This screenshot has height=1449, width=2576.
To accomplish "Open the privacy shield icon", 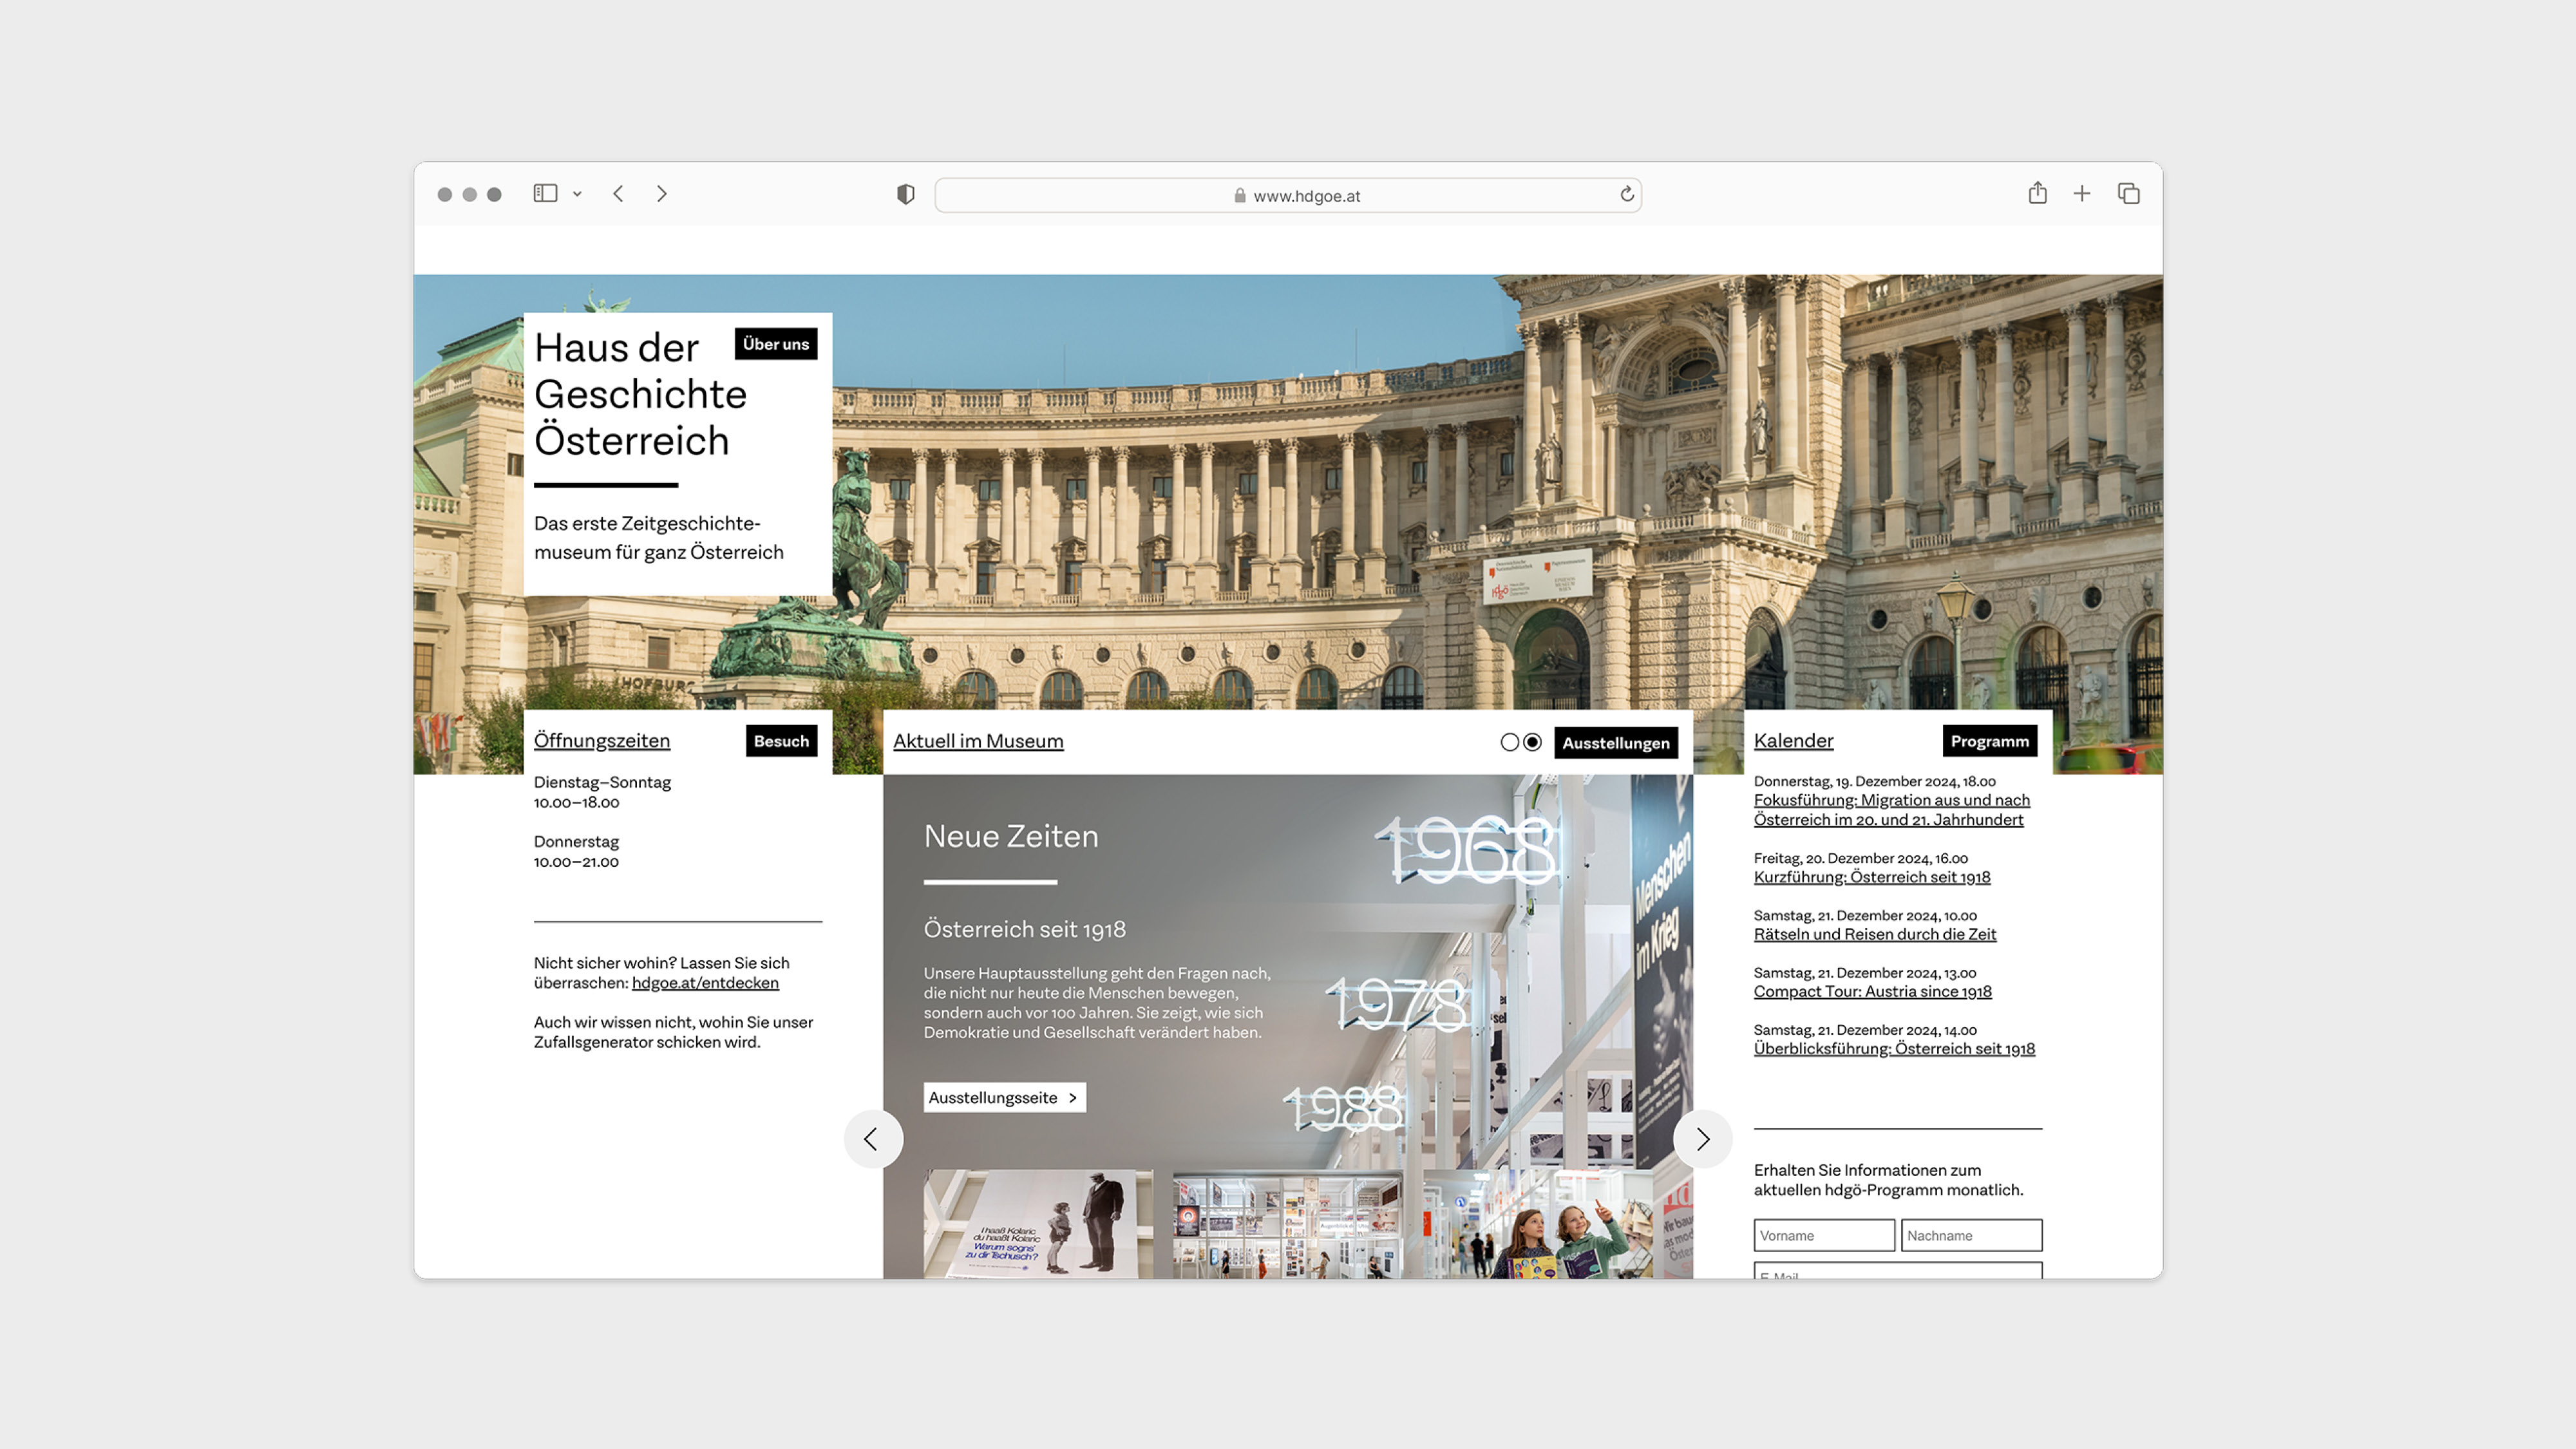I will pyautogui.click(x=905, y=194).
